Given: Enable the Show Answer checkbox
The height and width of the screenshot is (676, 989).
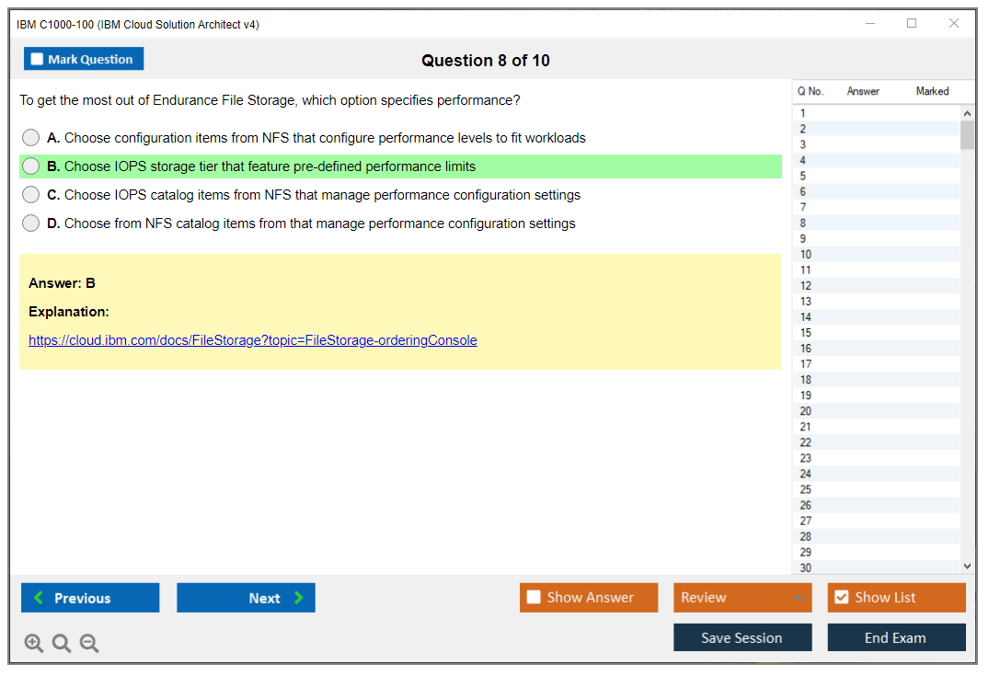Looking at the screenshot, I should 534,598.
